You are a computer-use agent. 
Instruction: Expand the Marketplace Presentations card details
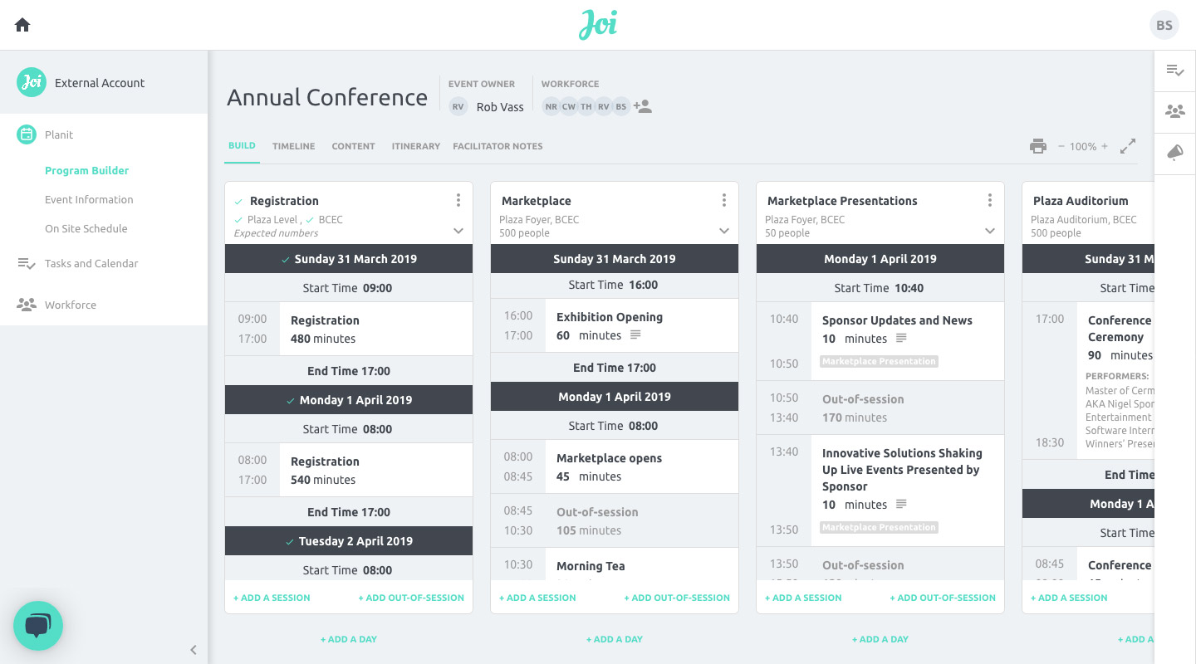click(989, 231)
